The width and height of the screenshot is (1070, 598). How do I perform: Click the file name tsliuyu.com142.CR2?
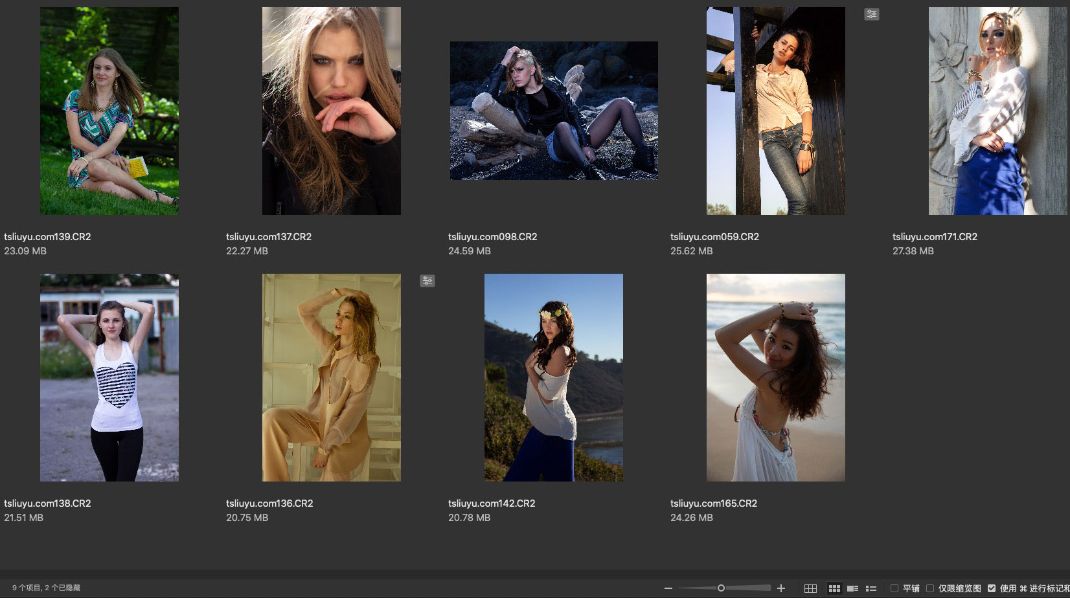(492, 504)
